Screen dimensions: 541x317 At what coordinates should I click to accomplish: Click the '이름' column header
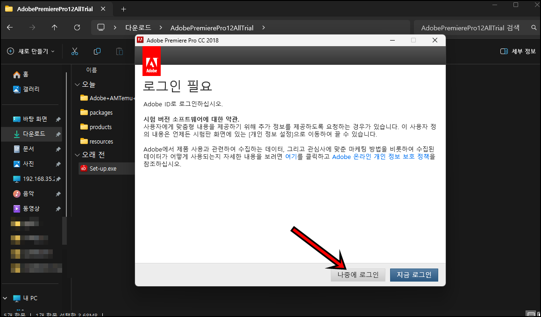(x=92, y=70)
